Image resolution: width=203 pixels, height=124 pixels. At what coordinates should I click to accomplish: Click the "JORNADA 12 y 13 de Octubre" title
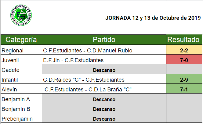150,18
